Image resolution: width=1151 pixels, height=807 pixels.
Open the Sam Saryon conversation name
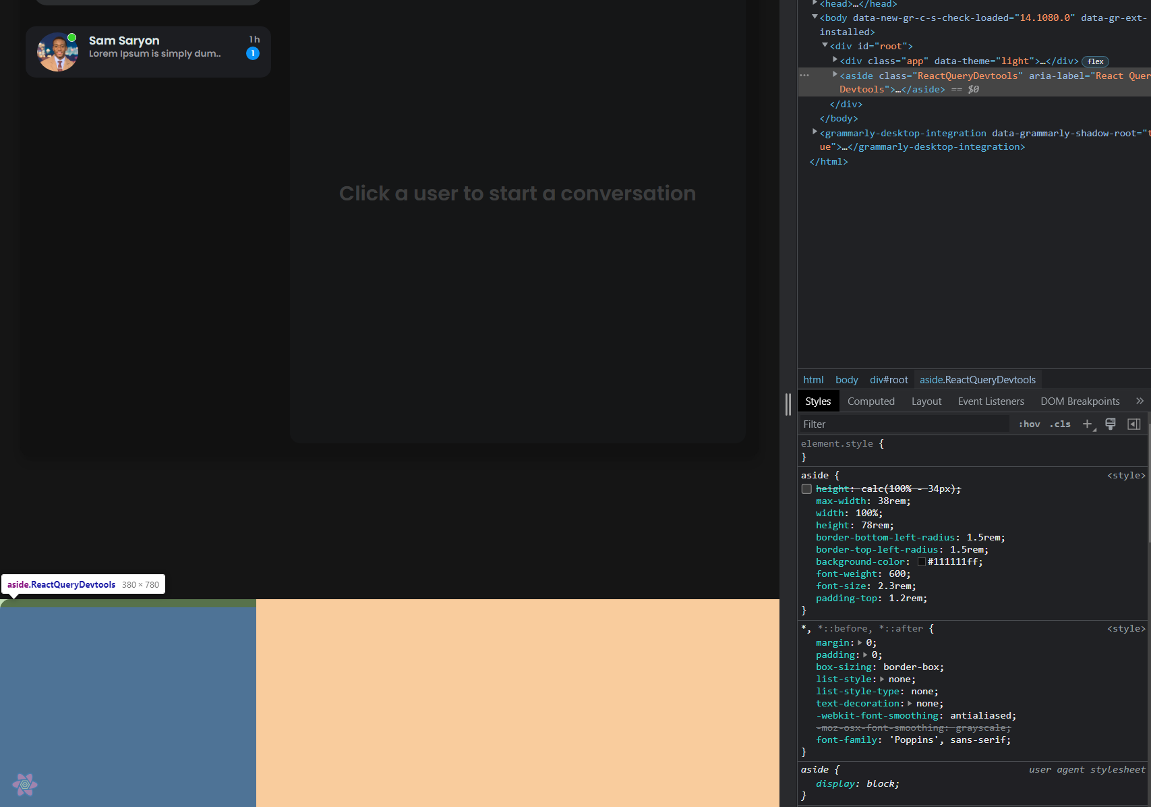click(124, 40)
